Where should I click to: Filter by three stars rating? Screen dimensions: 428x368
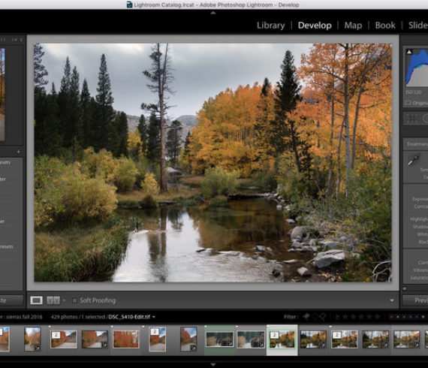pos(361,317)
